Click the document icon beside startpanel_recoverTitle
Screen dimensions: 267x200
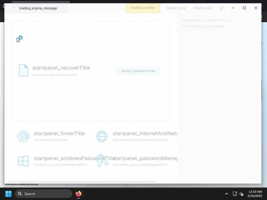[23, 70]
